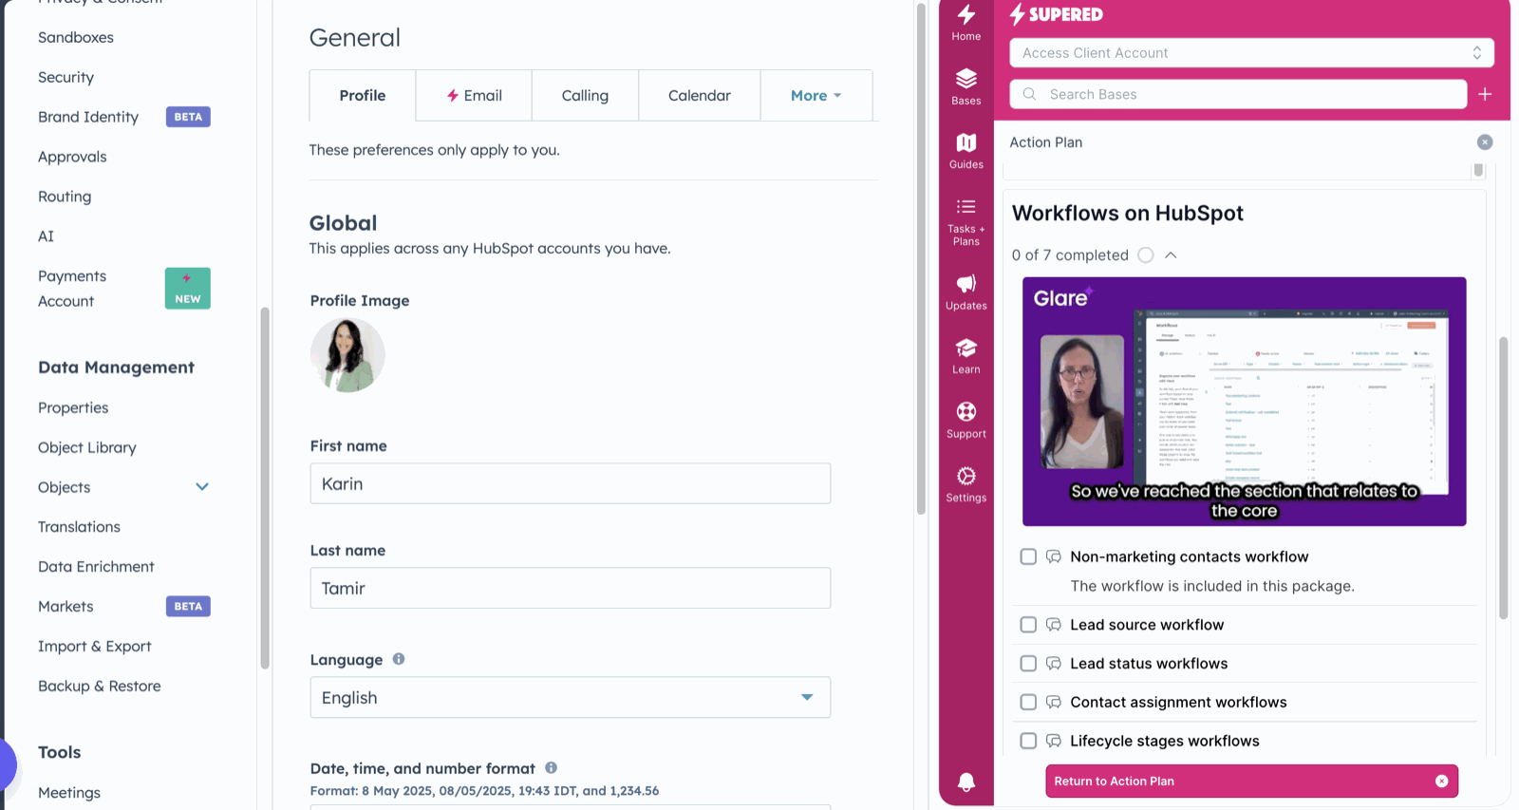
Task: Expand the Objects menu in the sidebar
Action: click(202, 487)
